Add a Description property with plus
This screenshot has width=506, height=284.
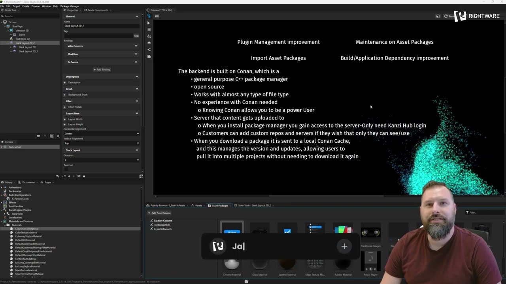(x=65, y=82)
